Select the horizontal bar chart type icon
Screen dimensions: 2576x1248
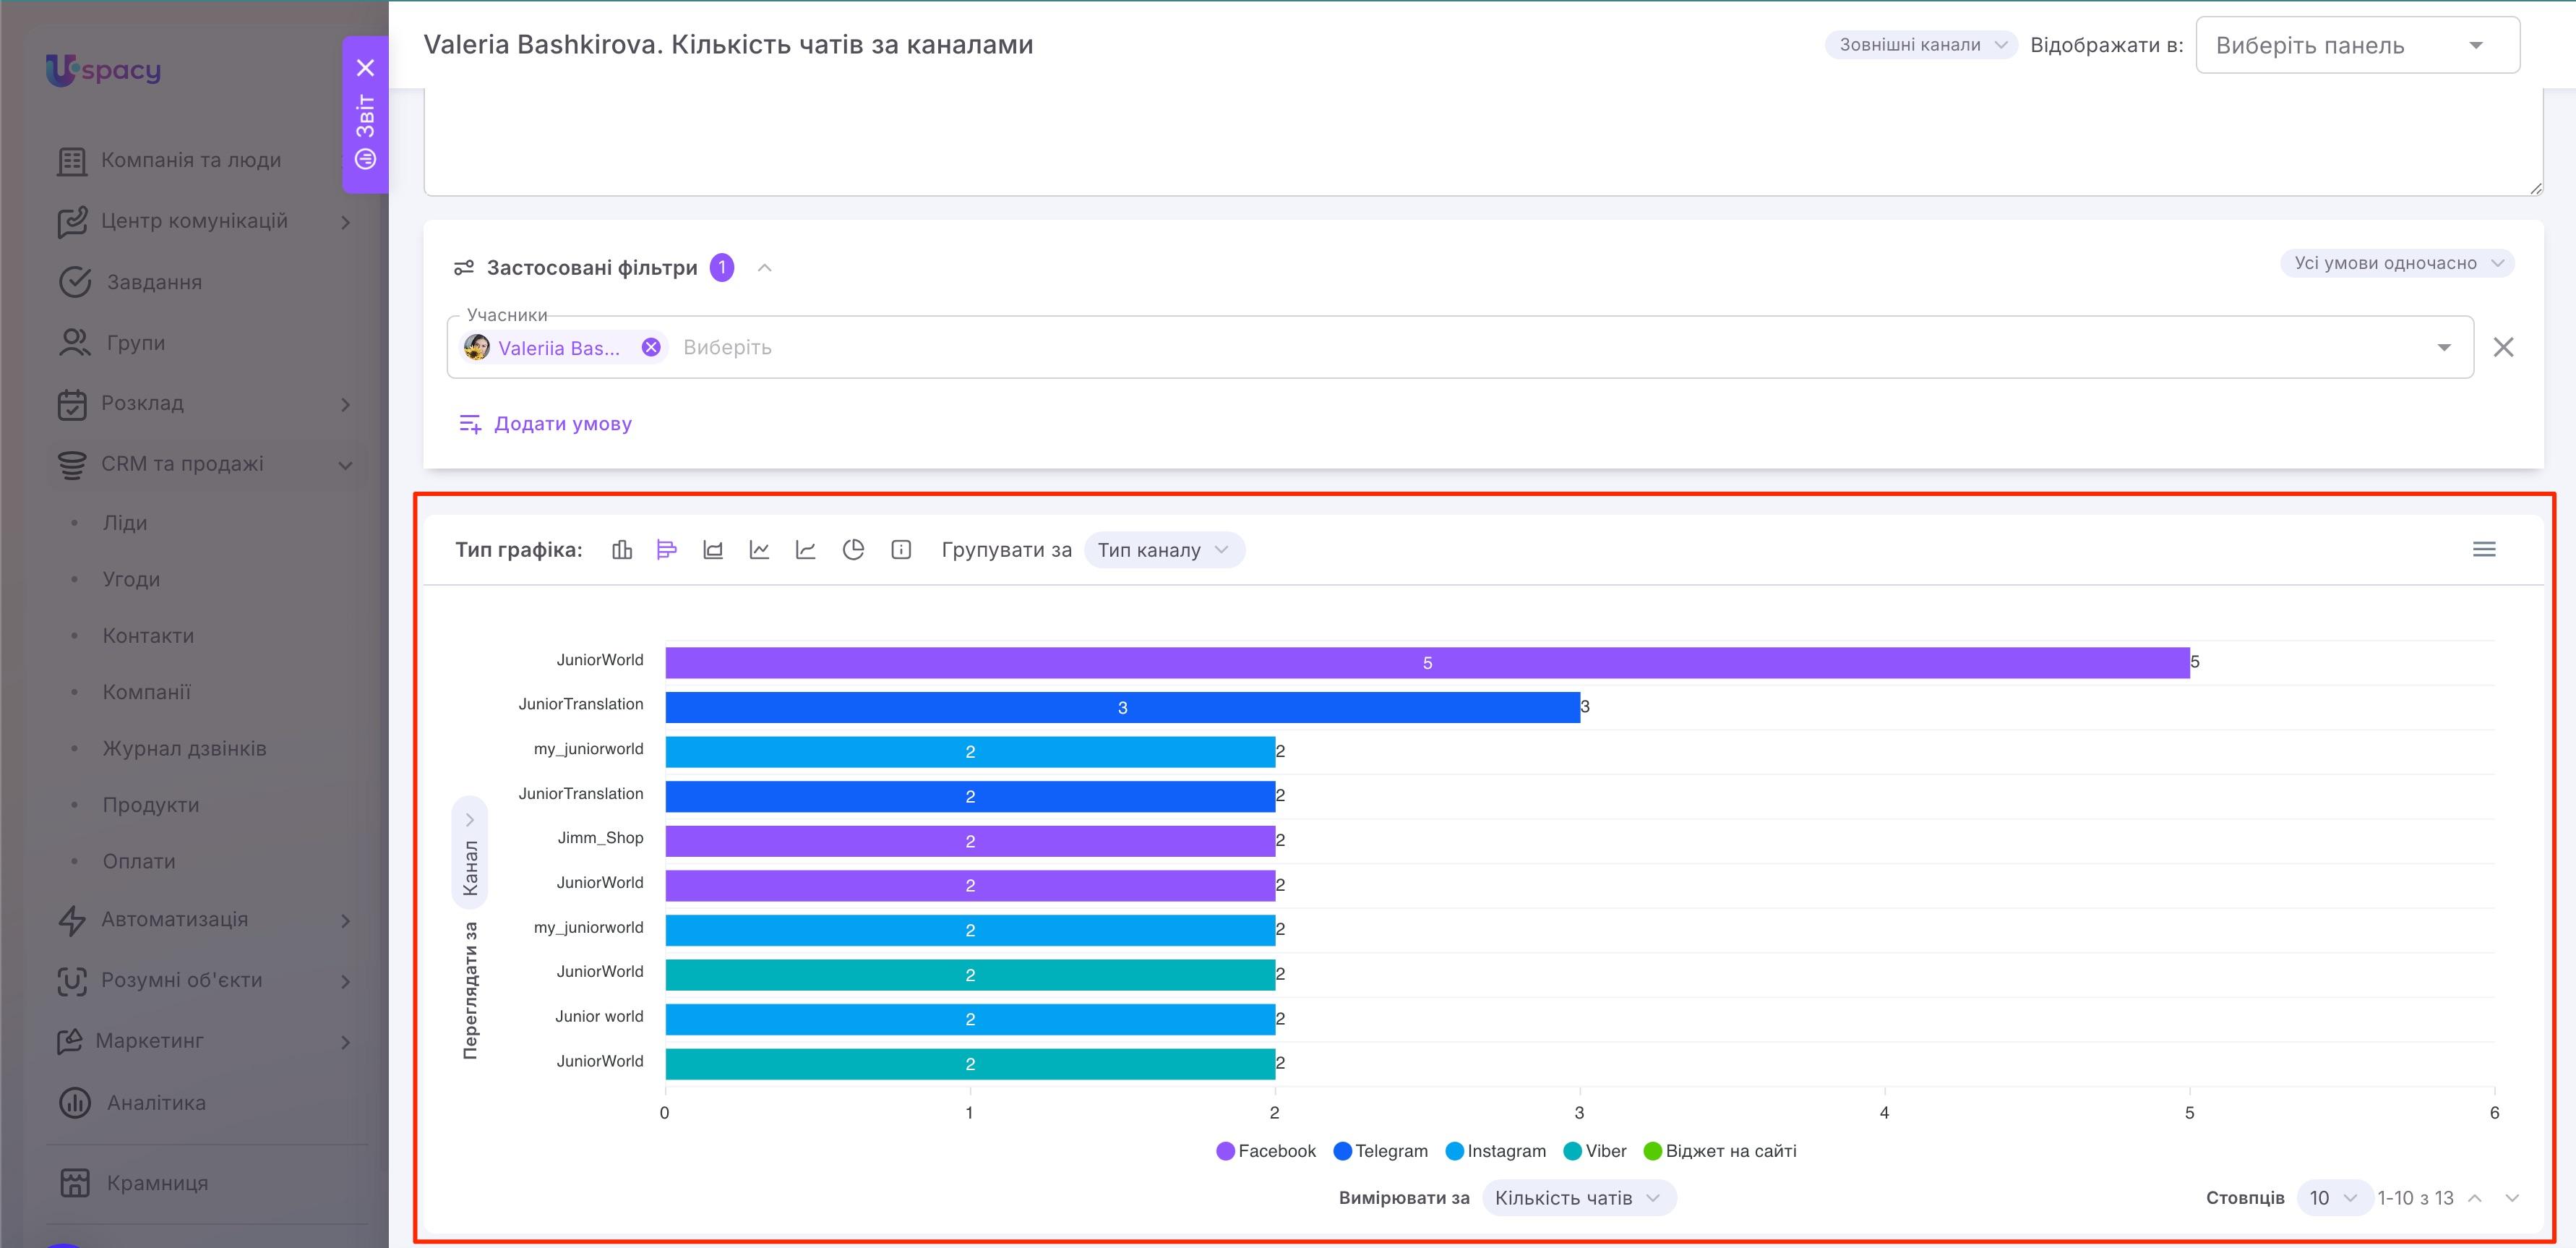pyautogui.click(x=667, y=550)
